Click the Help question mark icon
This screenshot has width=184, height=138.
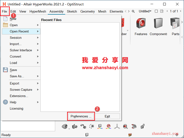[x=5, y=102]
